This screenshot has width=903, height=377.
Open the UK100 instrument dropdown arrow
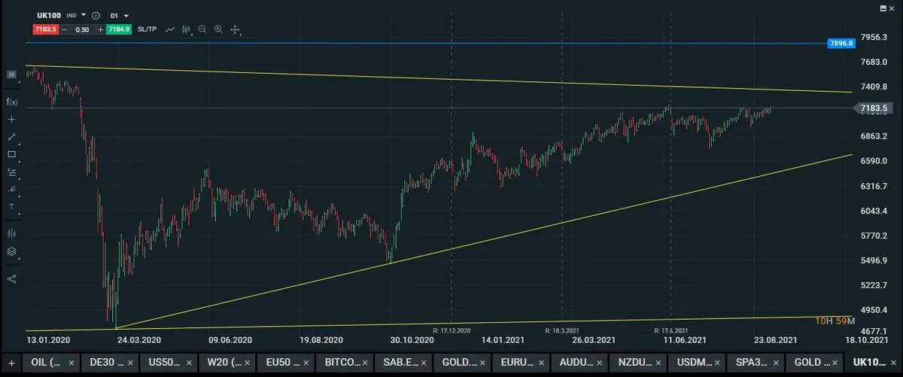pyautogui.click(x=84, y=15)
